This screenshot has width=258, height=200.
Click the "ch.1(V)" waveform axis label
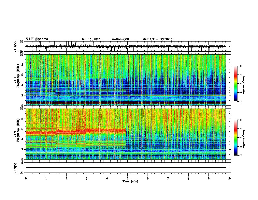coord(15,46)
